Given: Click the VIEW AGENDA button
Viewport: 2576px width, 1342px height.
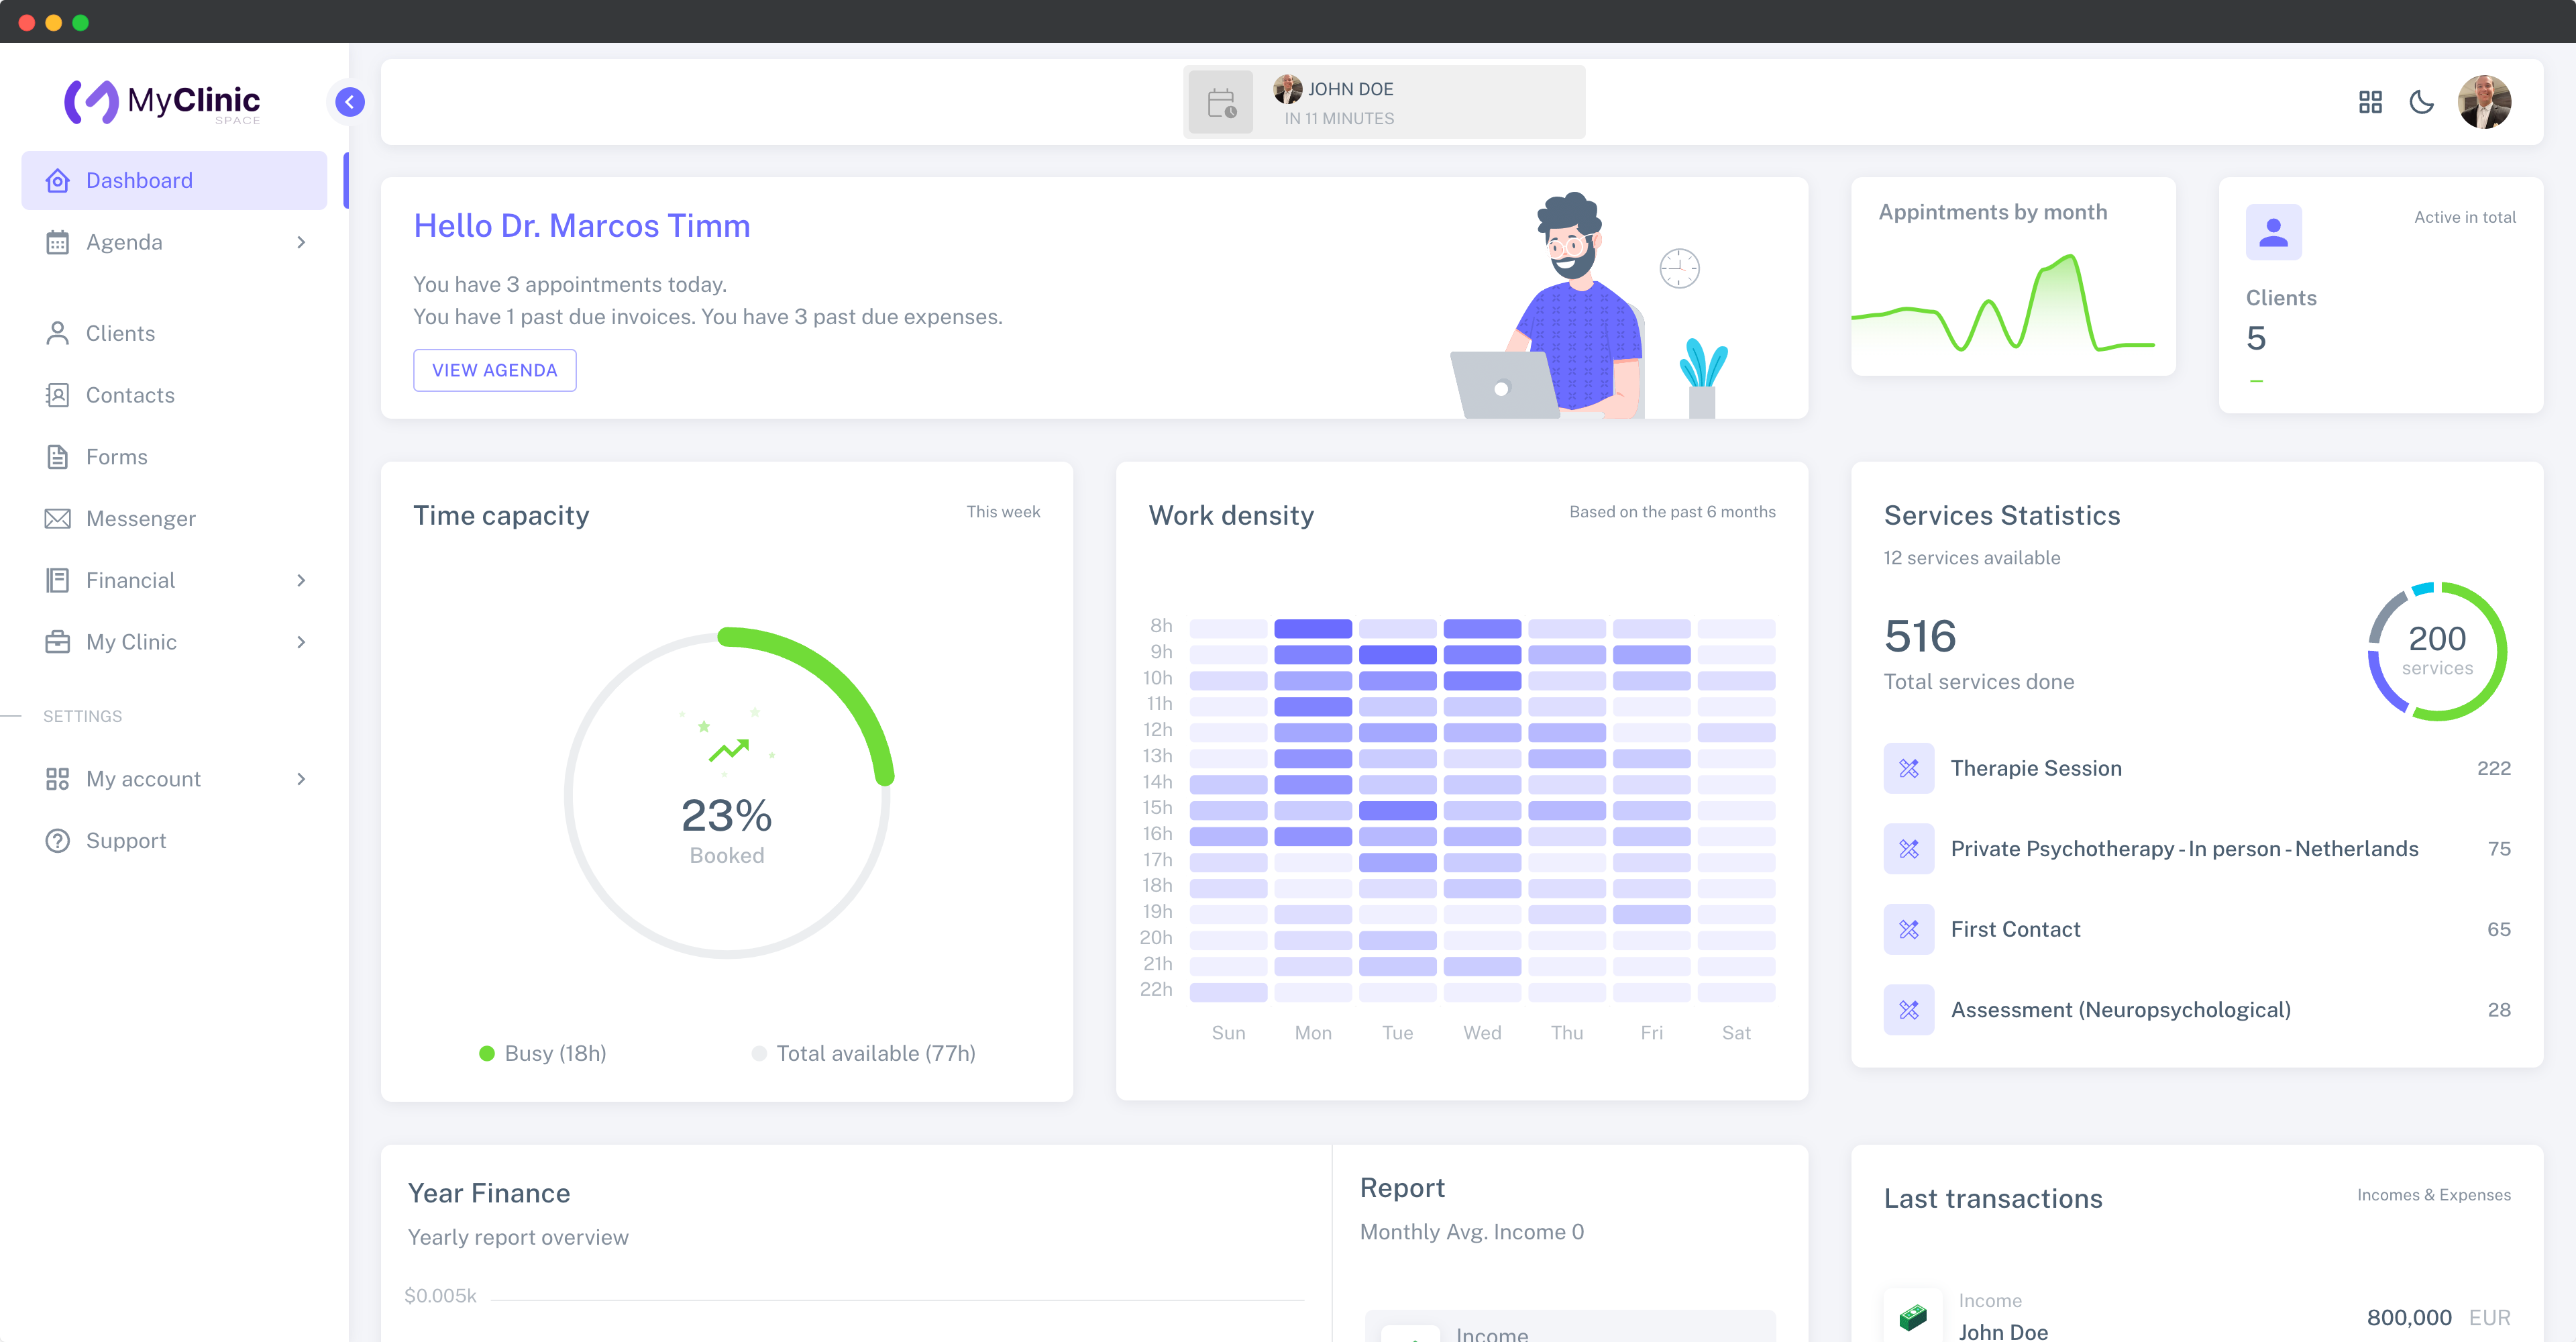Looking at the screenshot, I should click(494, 370).
